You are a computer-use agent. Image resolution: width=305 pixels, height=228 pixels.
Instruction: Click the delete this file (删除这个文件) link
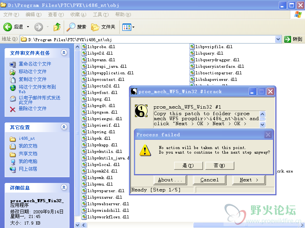(x=32, y=109)
